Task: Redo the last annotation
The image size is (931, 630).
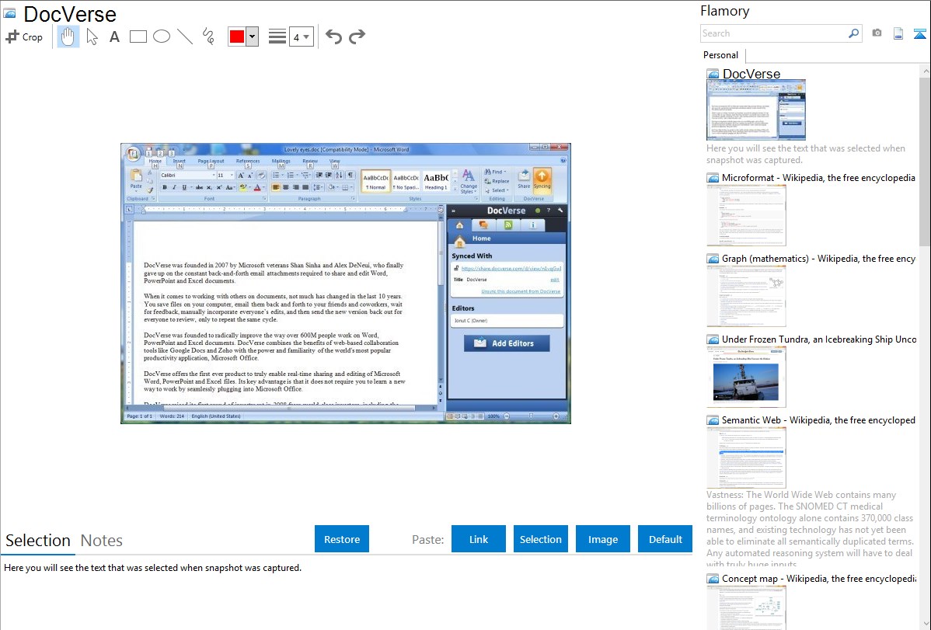Action: (x=357, y=37)
